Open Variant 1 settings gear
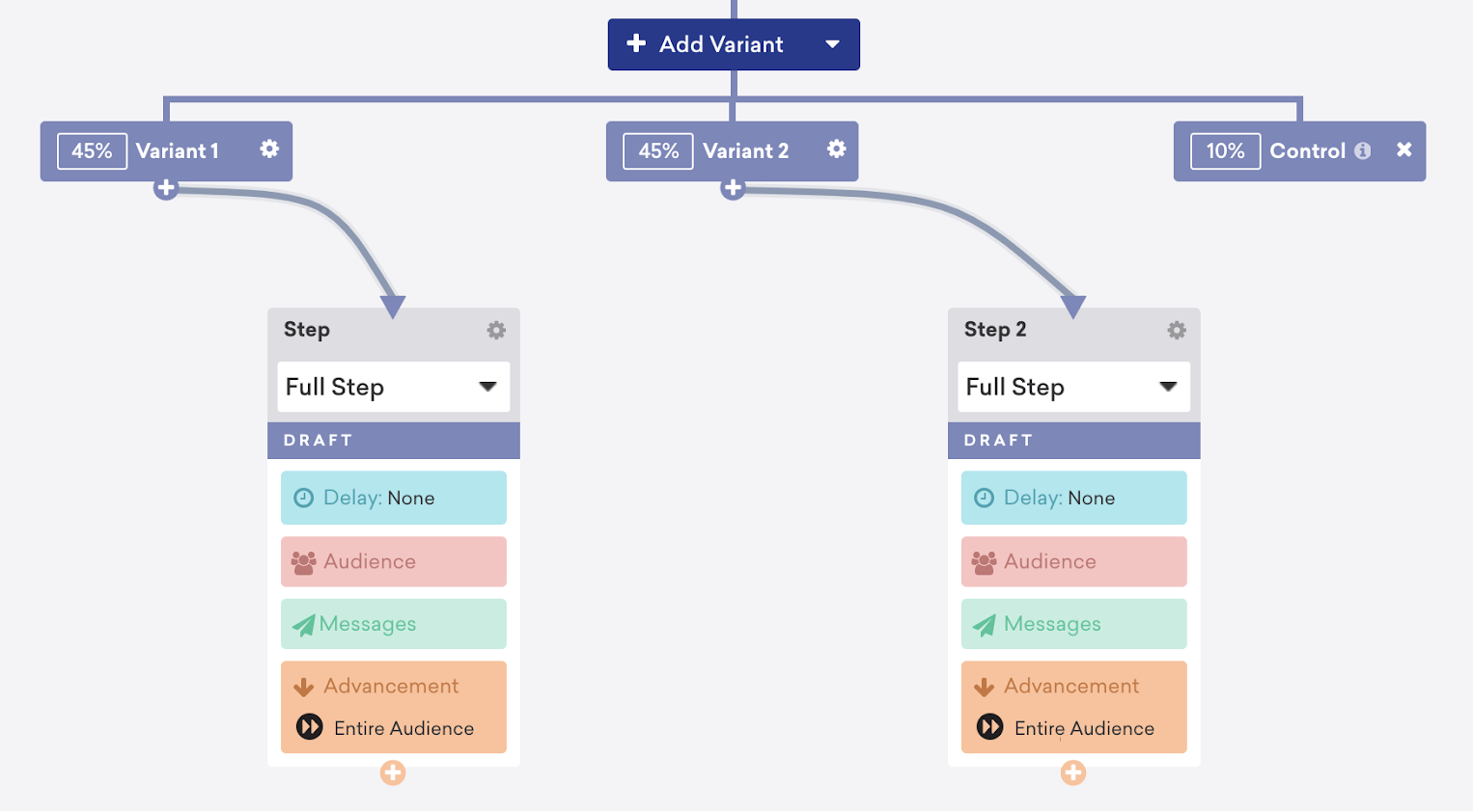Screen dimensions: 1473x811 [269, 149]
